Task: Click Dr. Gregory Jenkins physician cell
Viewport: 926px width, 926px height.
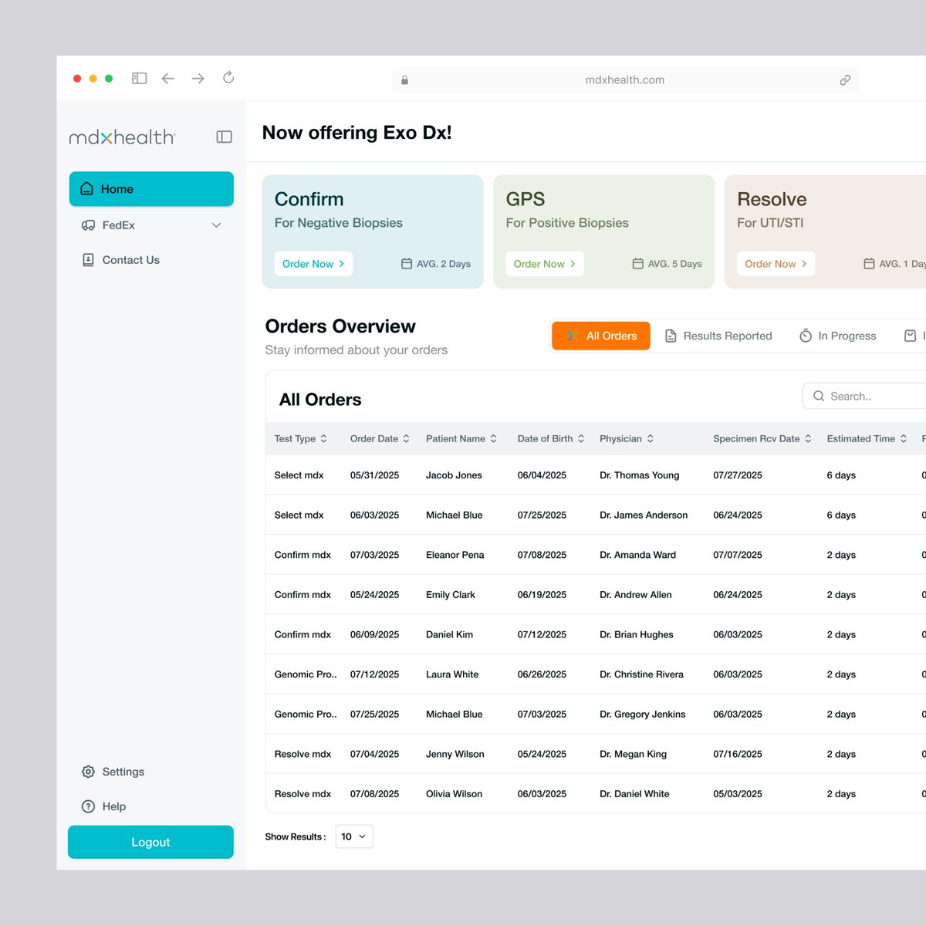Action: (643, 715)
